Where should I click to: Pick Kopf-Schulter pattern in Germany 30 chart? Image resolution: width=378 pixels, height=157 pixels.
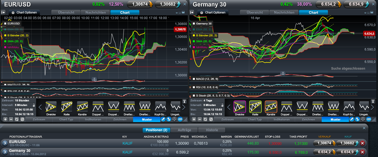pyautogui.click(x=349, y=107)
